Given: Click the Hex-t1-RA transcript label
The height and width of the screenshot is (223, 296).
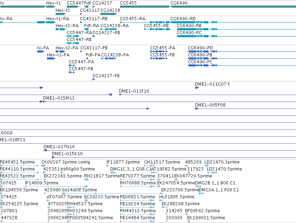Looking at the screenshot, I should 58,19.
